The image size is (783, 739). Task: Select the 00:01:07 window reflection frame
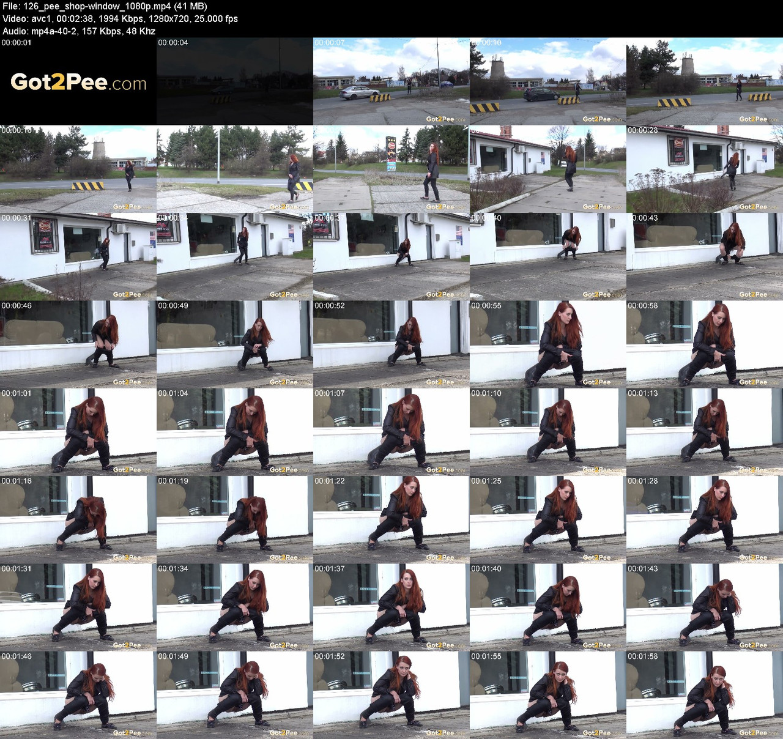pos(391,430)
